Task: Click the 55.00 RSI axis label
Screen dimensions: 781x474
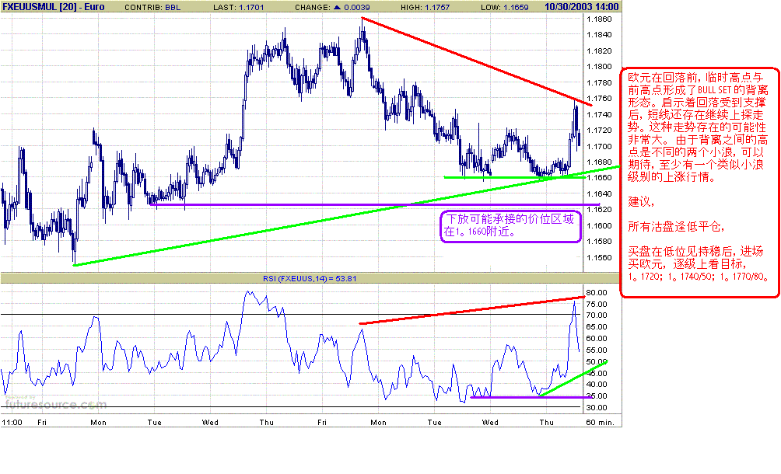Action: [x=597, y=350]
